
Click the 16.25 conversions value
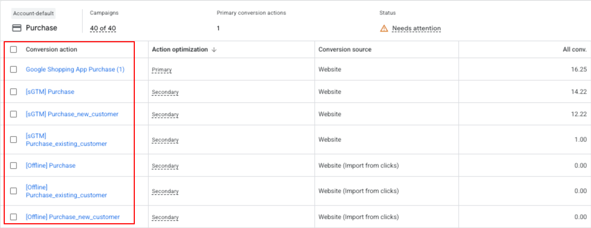[580, 70]
